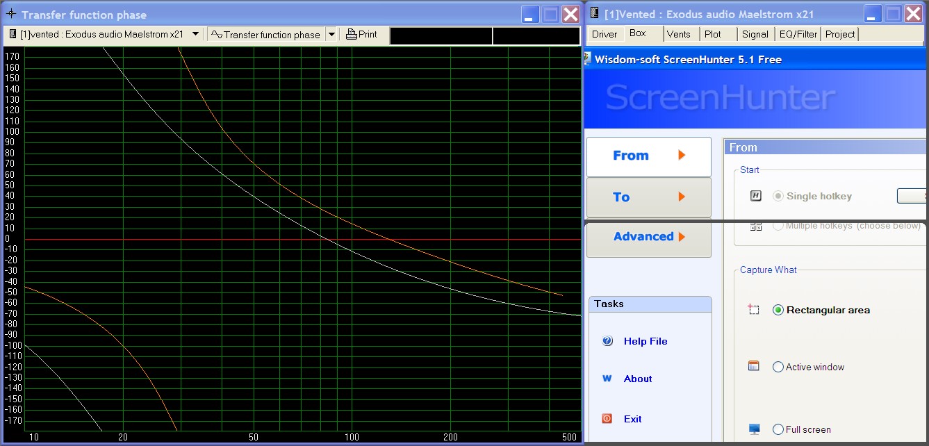The height and width of the screenshot is (446, 929).
Task: Open the vented Exodus audio Maelstrom dropdown
Action: click(195, 34)
